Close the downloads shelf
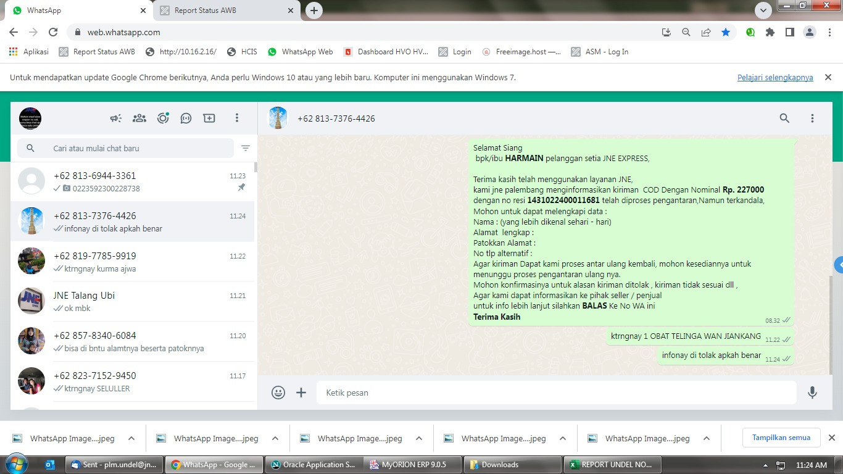 tap(831, 438)
